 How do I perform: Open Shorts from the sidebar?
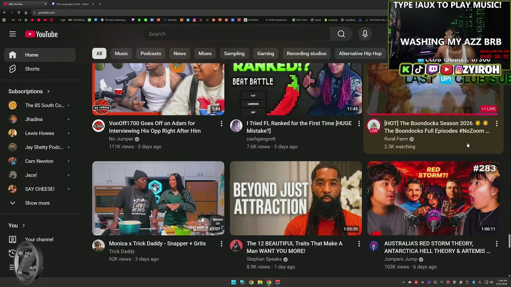(x=40, y=69)
